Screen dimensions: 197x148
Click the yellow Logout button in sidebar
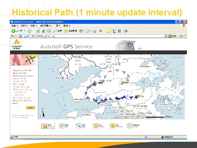click(x=31, y=108)
